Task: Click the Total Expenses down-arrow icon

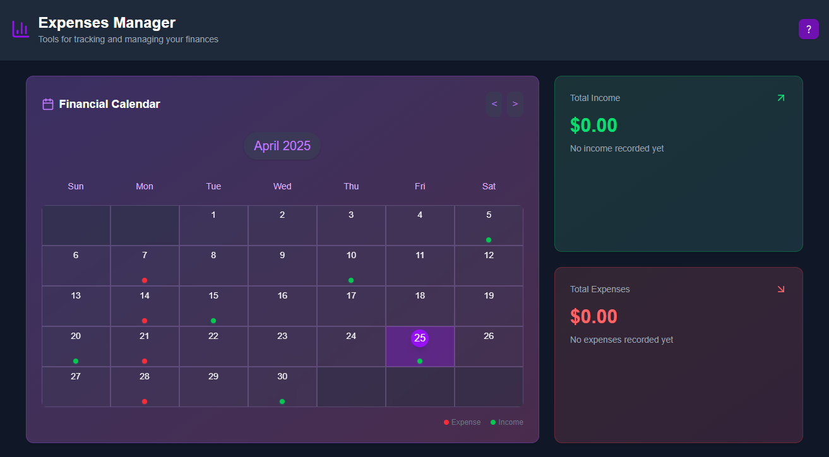Action: click(781, 289)
